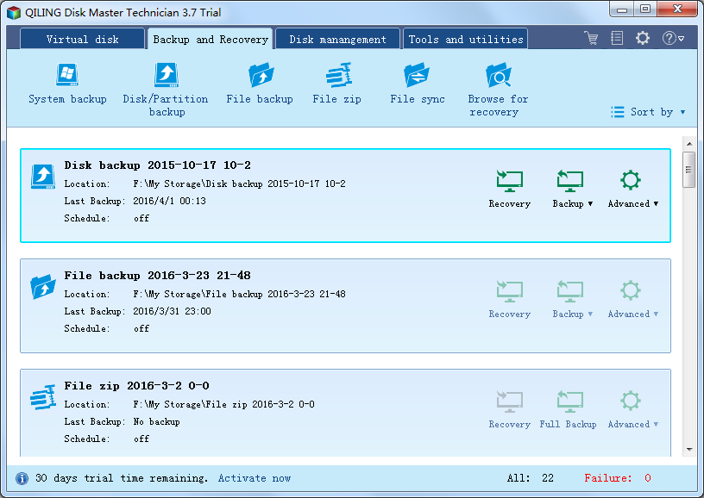The image size is (704, 498).
Task: Click location path 'F:\My Storage\File backup 2016-3-23 21-48'
Action: pos(239,294)
